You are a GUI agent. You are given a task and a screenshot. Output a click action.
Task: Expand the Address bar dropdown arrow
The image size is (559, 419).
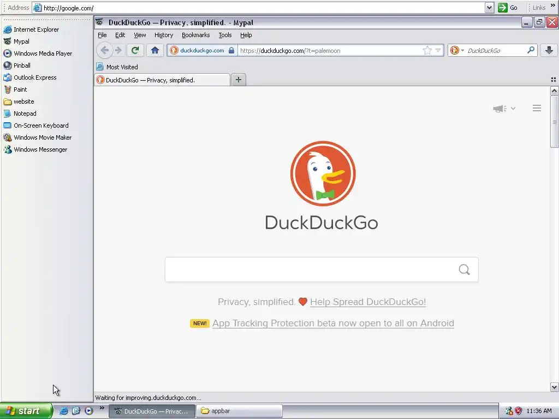point(489,8)
